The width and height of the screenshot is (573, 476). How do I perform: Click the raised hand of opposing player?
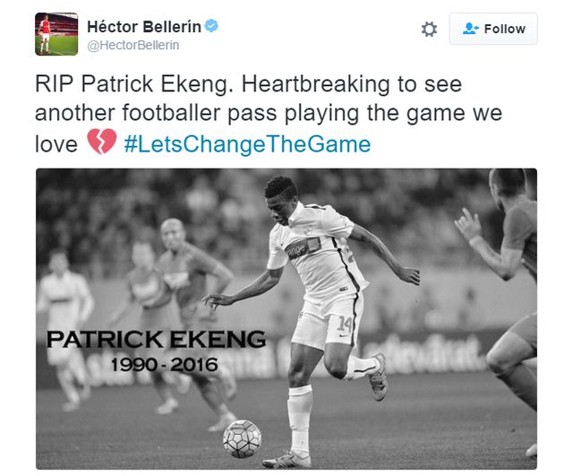(x=467, y=224)
